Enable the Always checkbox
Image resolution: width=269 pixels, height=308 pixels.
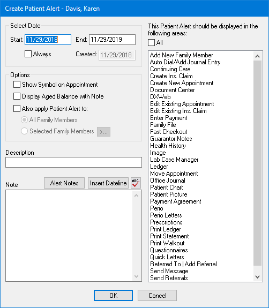tap(28, 54)
